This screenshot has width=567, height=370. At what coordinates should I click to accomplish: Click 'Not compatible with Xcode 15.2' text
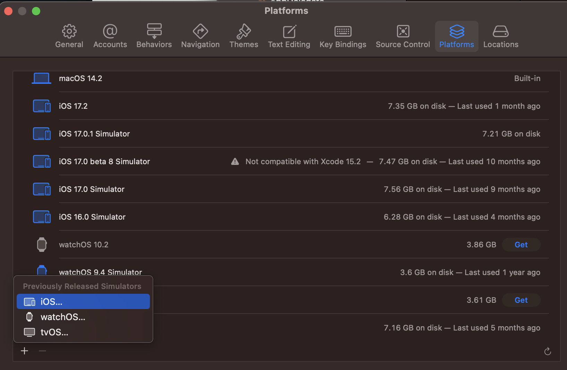coord(303,161)
